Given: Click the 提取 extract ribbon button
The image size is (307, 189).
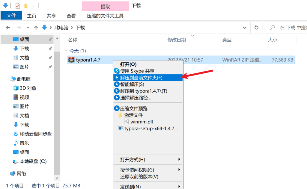Looking at the screenshot, I should [105, 5].
